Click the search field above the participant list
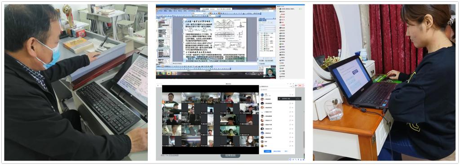This screenshot has height=165, width=460. pos(277,90)
